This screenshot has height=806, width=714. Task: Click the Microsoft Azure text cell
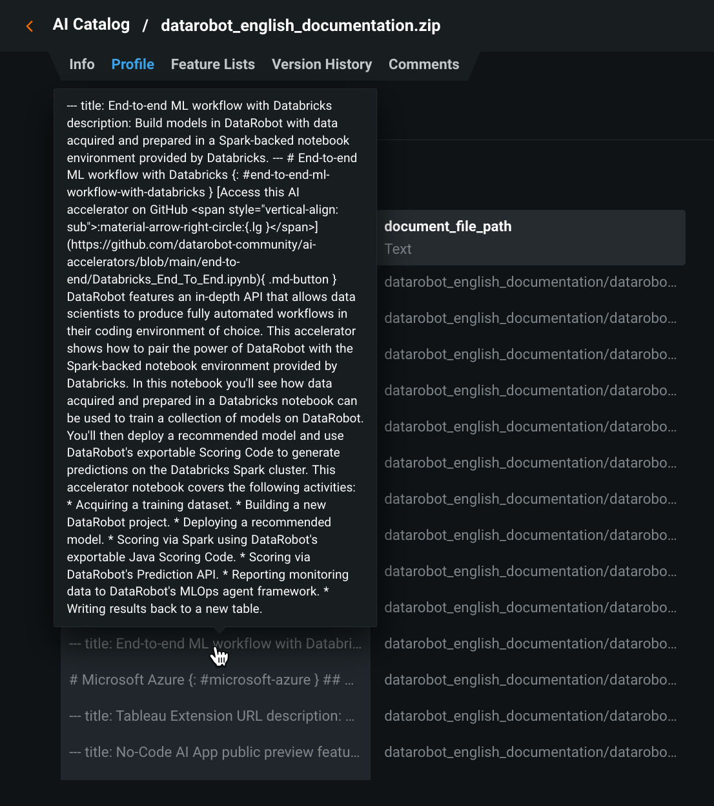211,680
